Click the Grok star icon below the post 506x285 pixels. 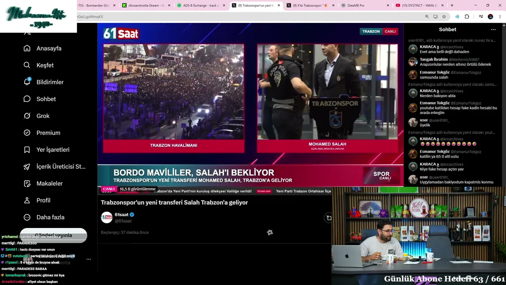pos(270,232)
